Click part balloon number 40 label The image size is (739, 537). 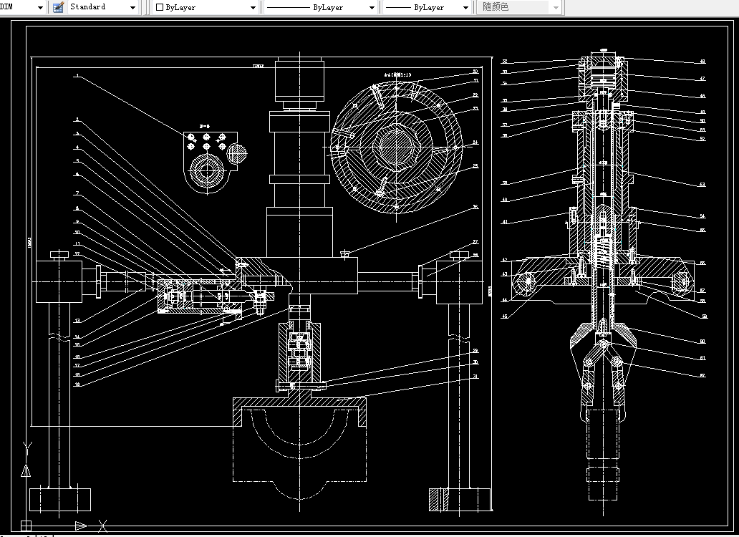[505, 200]
